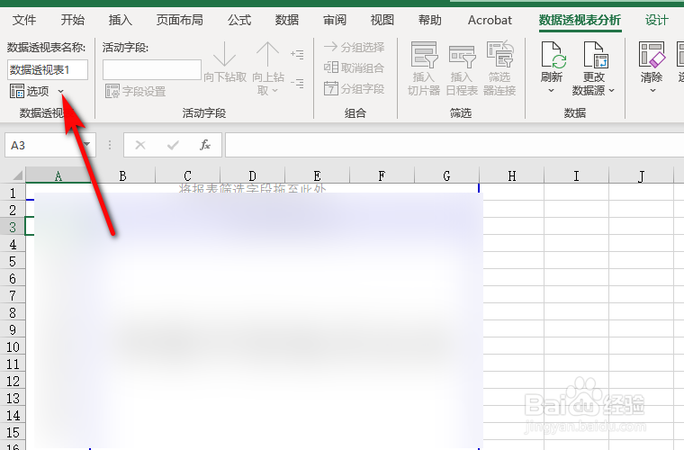684x450 pixels.
Task: Click 分组字段 group field button
Action: pyautogui.click(x=355, y=89)
